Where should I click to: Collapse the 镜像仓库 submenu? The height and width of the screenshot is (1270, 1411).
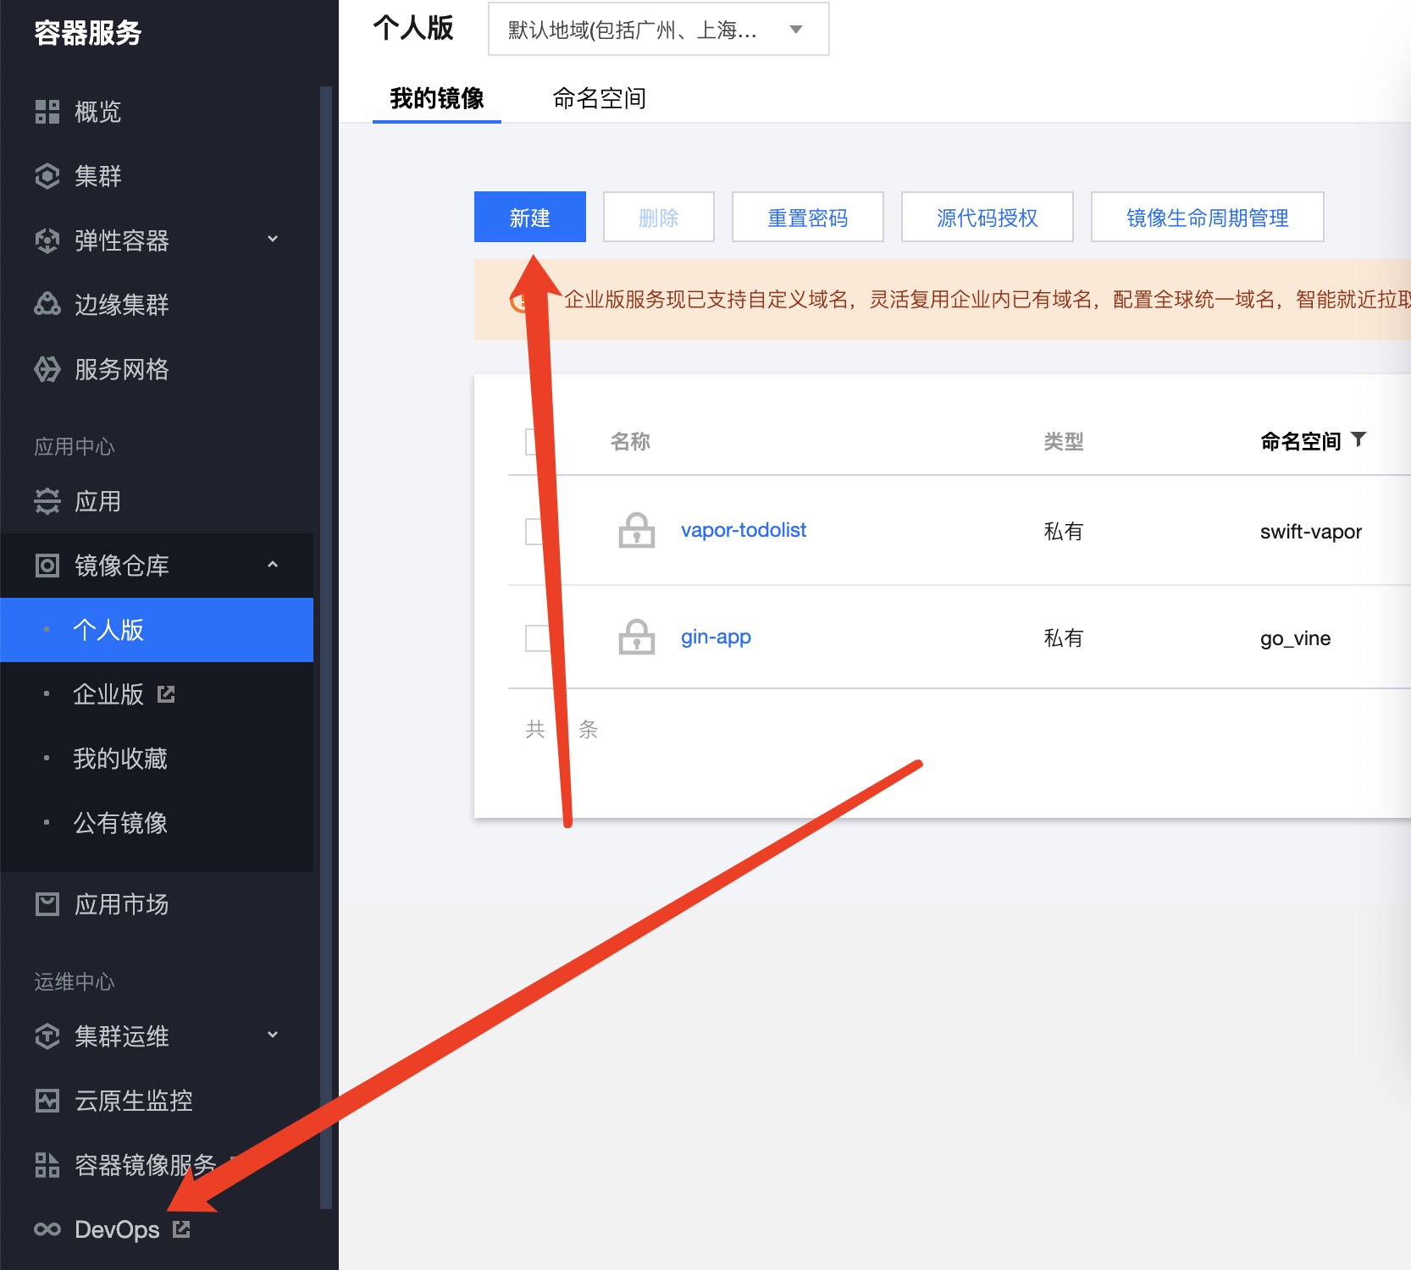click(273, 566)
